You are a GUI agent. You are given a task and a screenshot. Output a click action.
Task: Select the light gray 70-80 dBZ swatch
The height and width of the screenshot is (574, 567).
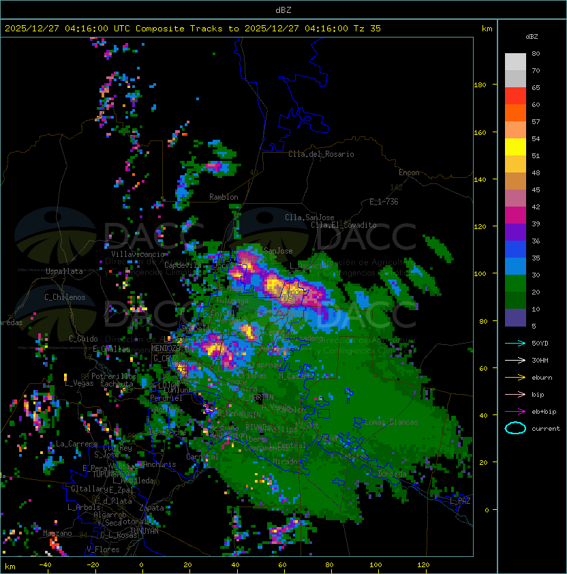[515, 62]
